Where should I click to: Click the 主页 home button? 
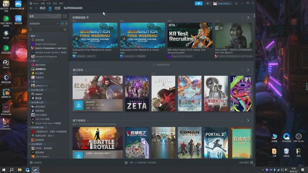coord(45,16)
